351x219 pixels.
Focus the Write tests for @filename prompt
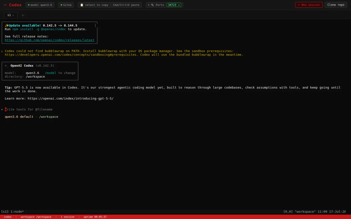tap(29, 109)
